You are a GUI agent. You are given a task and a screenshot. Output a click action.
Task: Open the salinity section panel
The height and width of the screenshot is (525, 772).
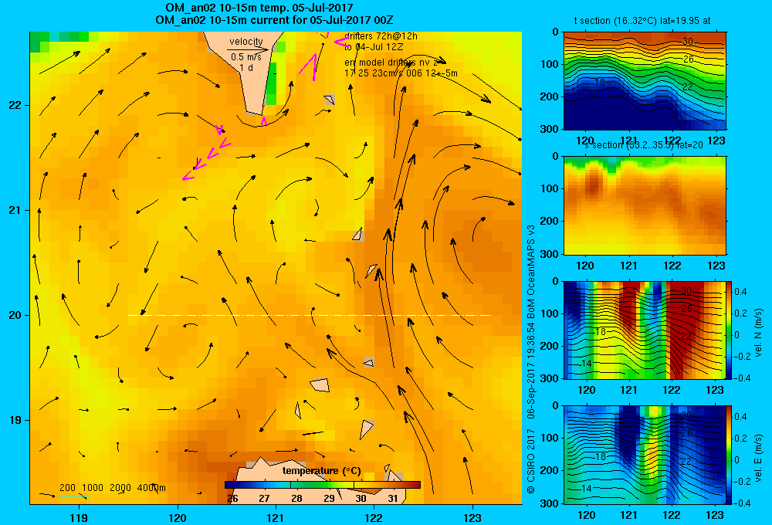pyautogui.click(x=645, y=205)
